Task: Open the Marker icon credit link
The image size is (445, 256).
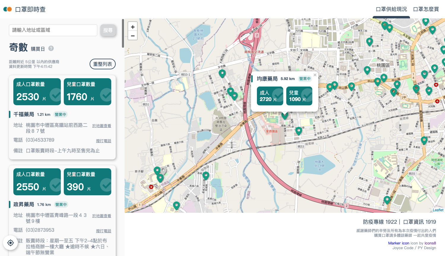Action: tap(399, 243)
